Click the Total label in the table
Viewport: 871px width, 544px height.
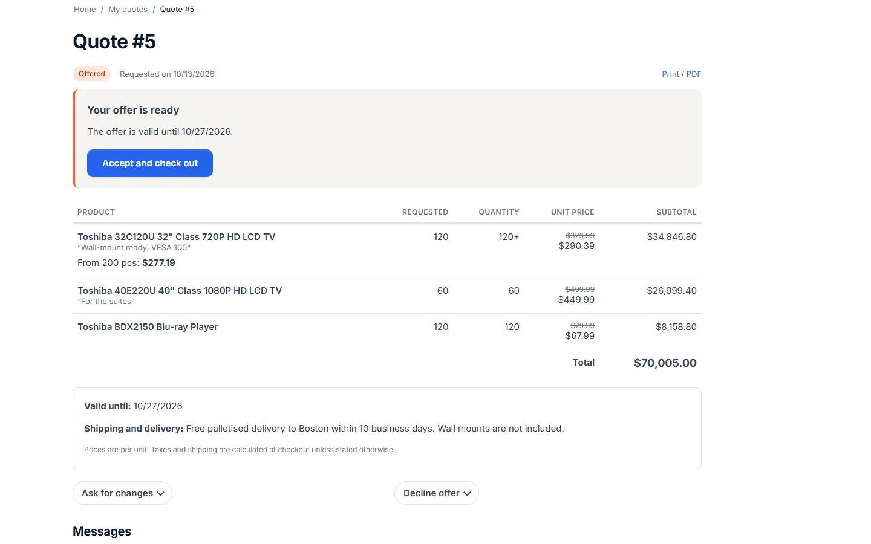pos(583,362)
